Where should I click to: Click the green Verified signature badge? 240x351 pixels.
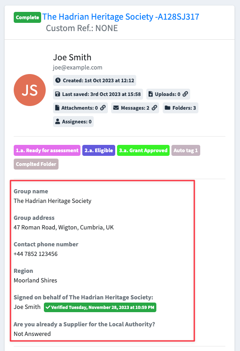[x=100, y=307]
